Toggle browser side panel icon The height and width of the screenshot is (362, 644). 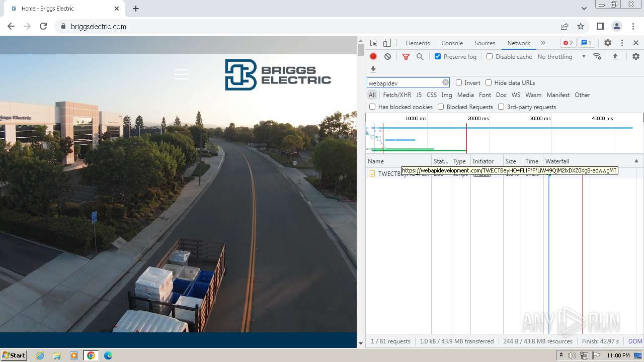600,27
